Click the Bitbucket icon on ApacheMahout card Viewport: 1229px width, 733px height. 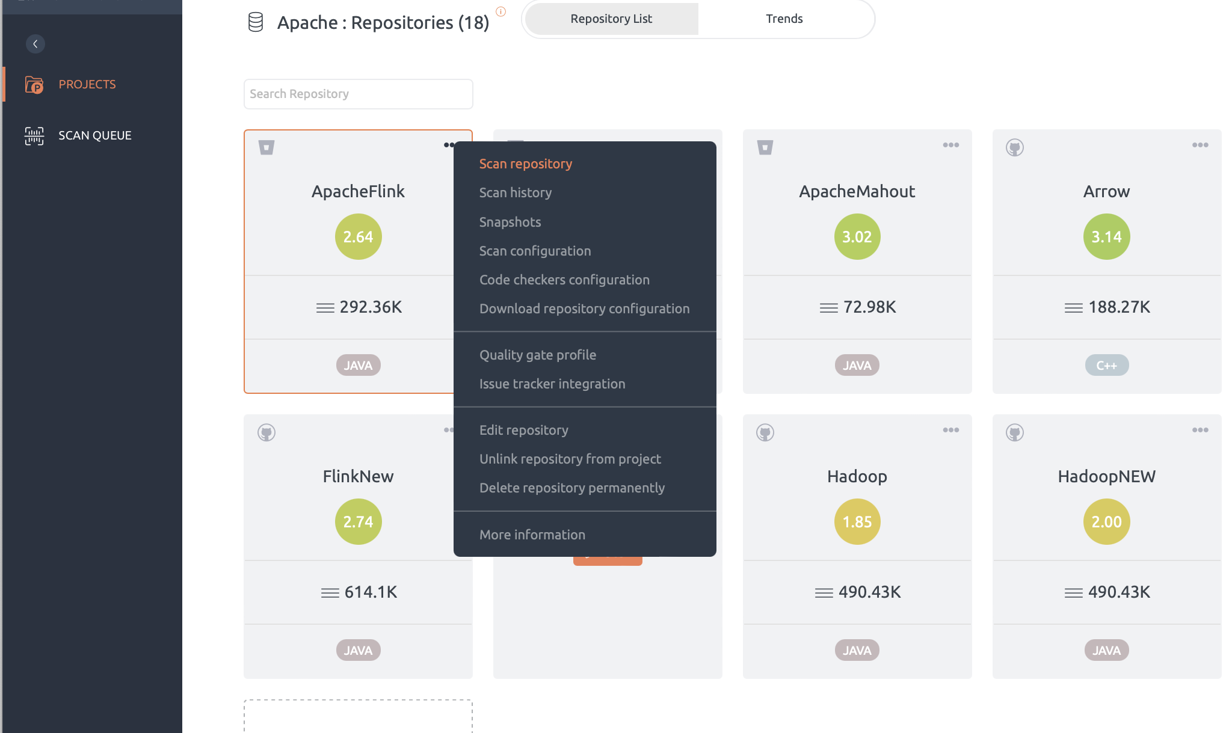click(765, 147)
